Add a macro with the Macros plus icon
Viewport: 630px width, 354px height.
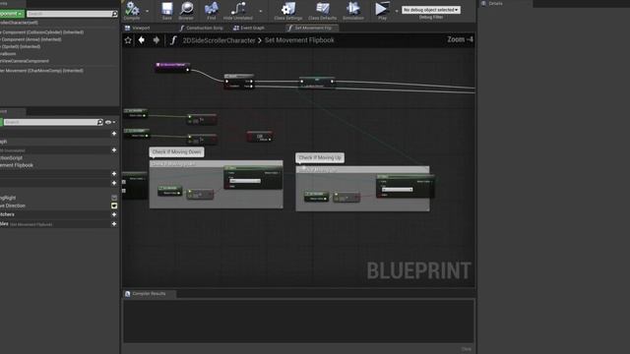coord(114,173)
